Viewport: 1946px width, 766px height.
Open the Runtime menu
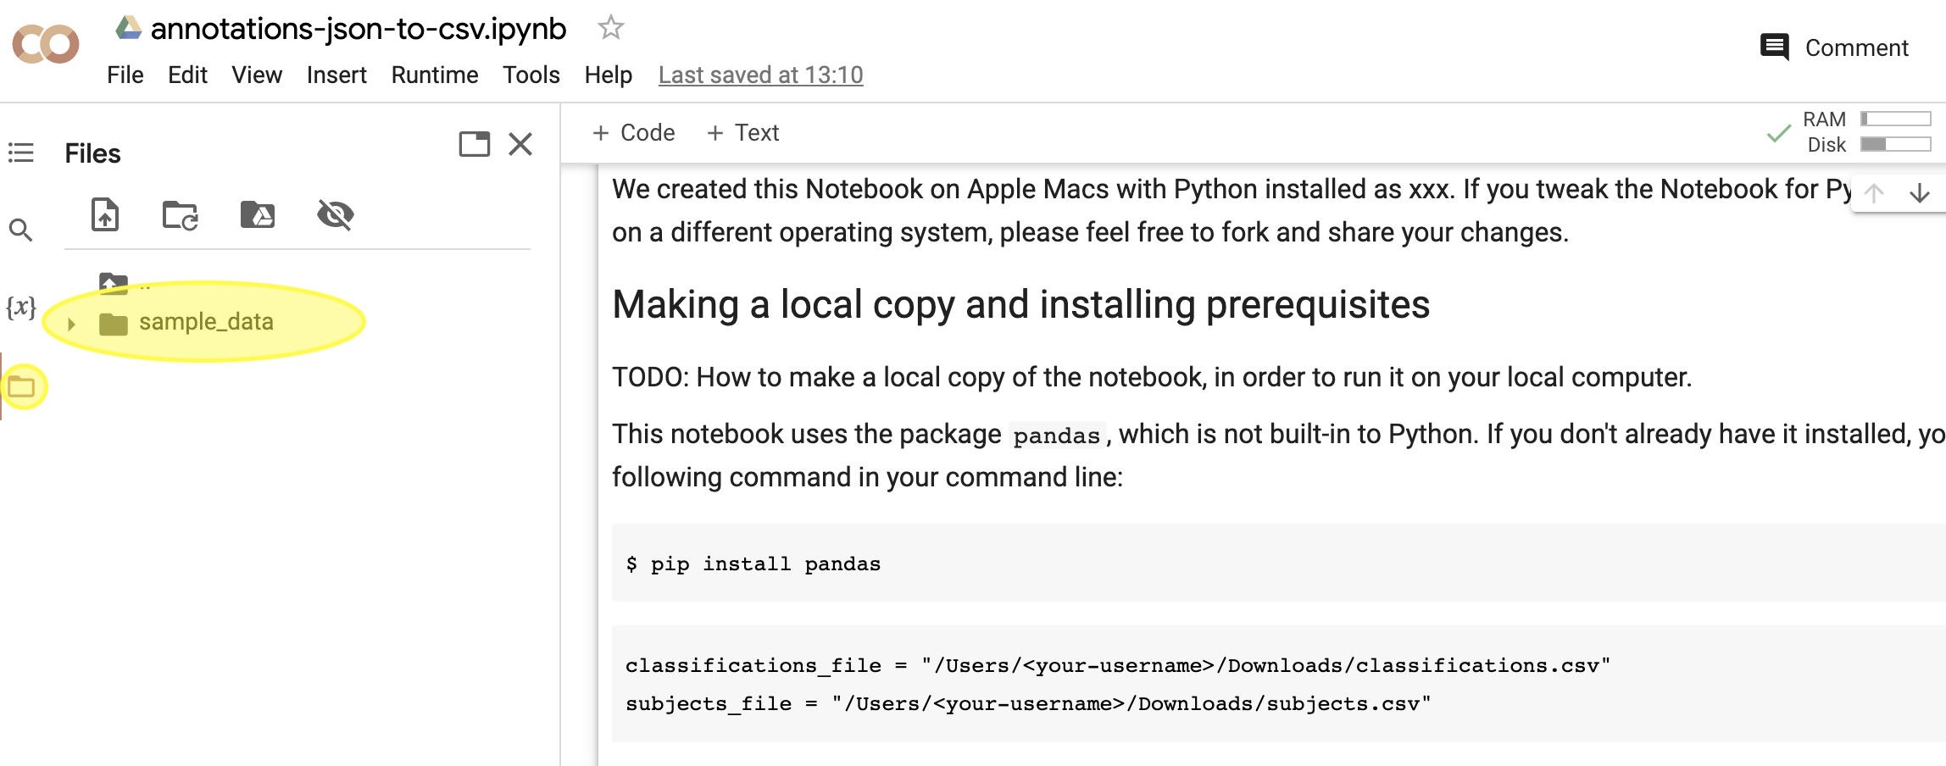[434, 75]
